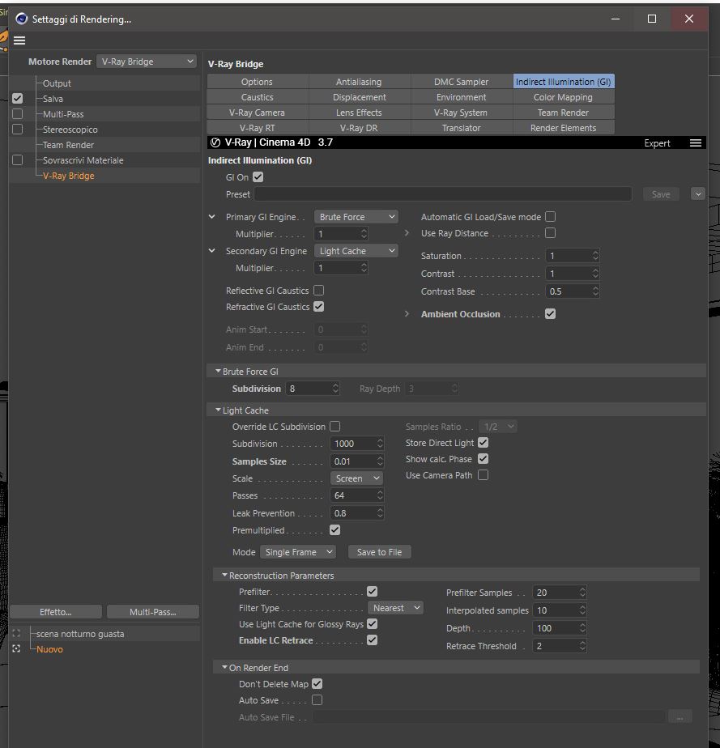Switch to the Options tab
Screen dimensions: 720x748
(x=258, y=82)
